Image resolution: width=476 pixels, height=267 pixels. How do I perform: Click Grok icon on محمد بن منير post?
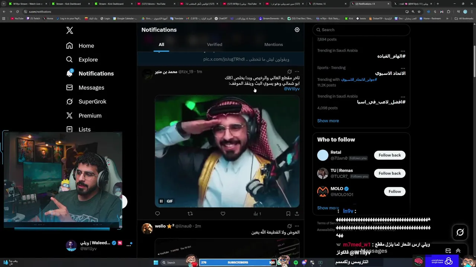(x=289, y=72)
